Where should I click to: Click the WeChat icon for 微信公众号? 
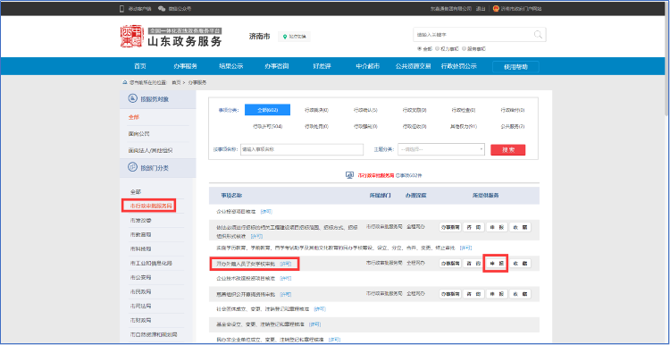[162, 9]
